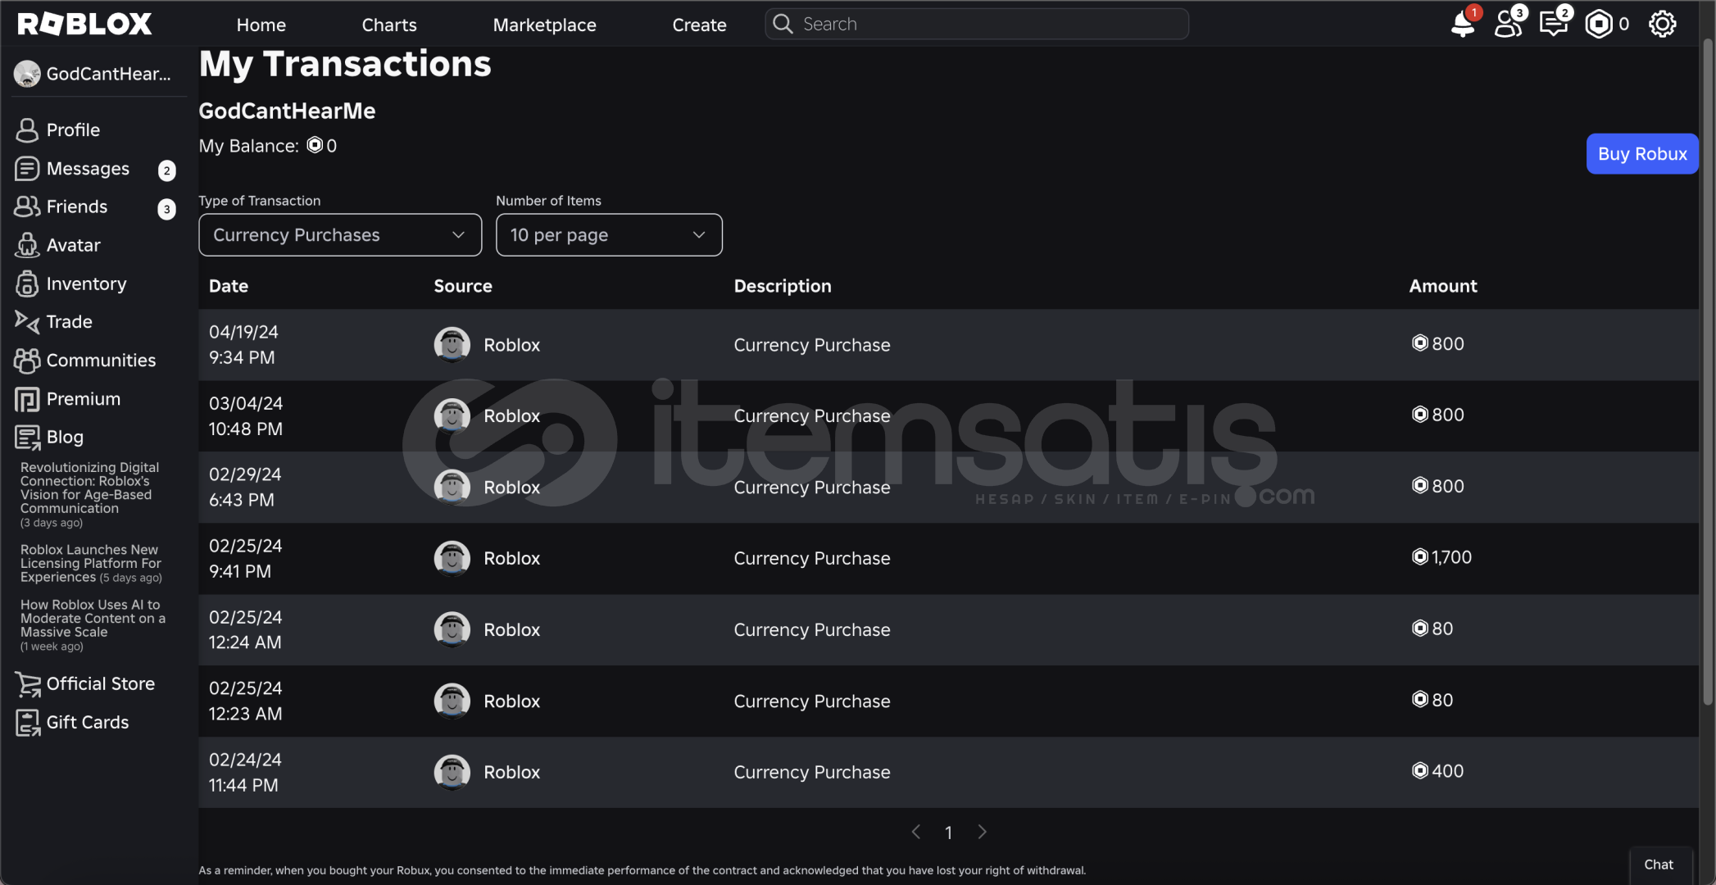Click the Roblox avatar in the 02/24/24 row
This screenshot has height=885, width=1716.
point(452,772)
